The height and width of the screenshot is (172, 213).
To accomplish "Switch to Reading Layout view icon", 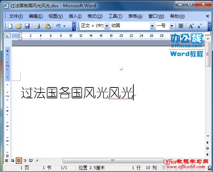I will [31, 160].
